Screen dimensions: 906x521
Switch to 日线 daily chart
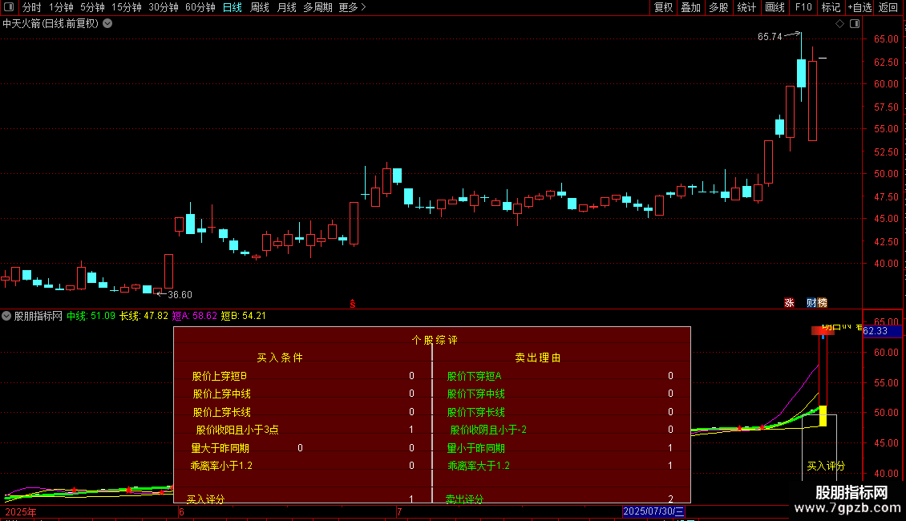click(x=233, y=7)
